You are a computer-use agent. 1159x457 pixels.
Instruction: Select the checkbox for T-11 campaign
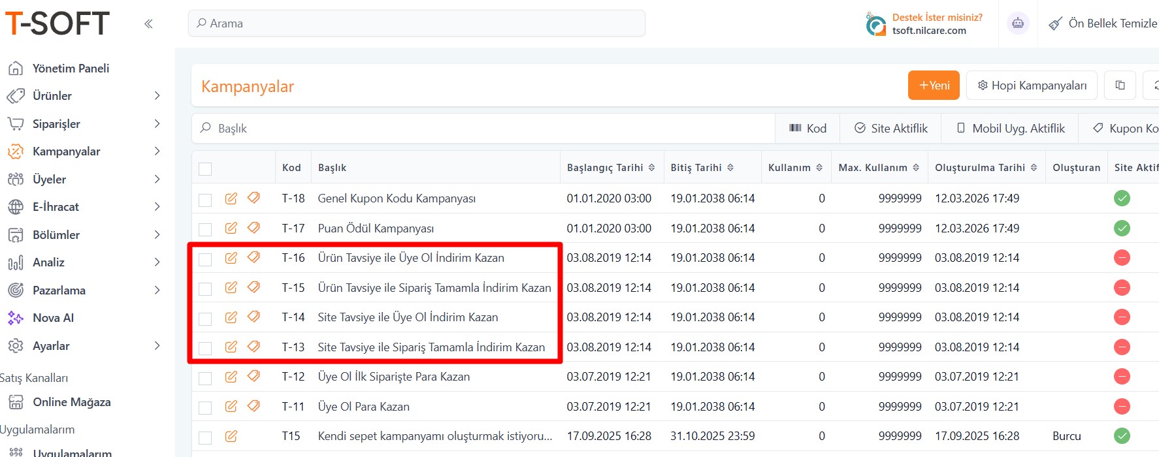[205, 407]
